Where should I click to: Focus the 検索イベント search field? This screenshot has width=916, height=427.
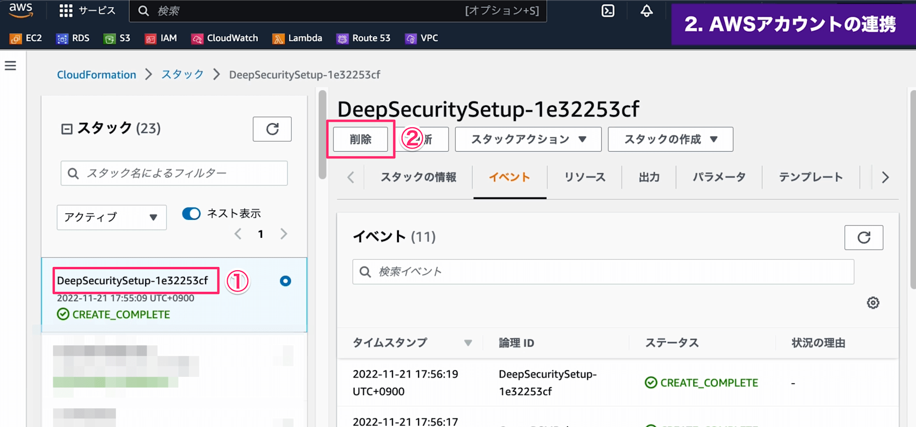tap(603, 272)
